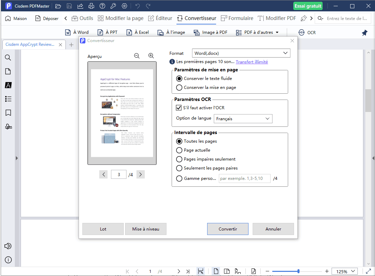Click the key license icon
The height and width of the screenshot is (276, 375).
click(x=113, y=6)
